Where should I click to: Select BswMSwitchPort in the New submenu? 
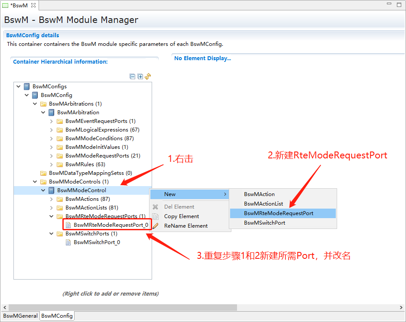click(x=264, y=223)
